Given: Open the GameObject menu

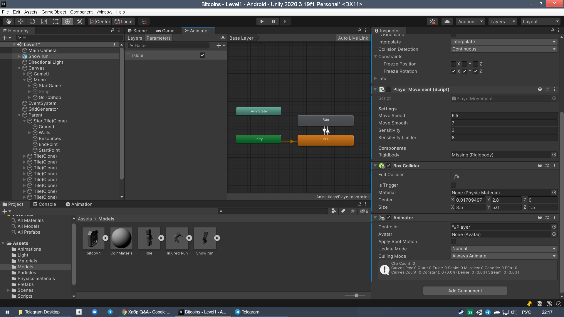Looking at the screenshot, I should [x=54, y=12].
